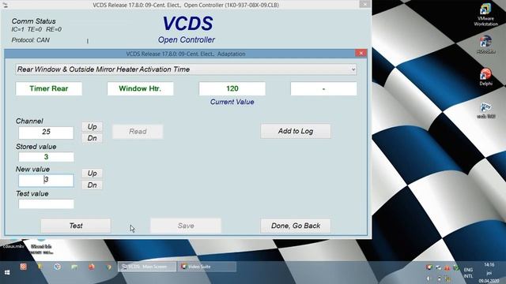Open the Windows Start button
Image resolution: width=506 pixels, height=284 pixels.
point(7,272)
